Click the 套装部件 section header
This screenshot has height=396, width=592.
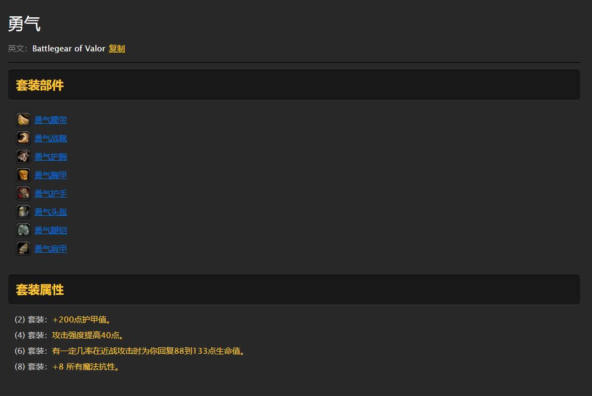pyautogui.click(x=40, y=85)
